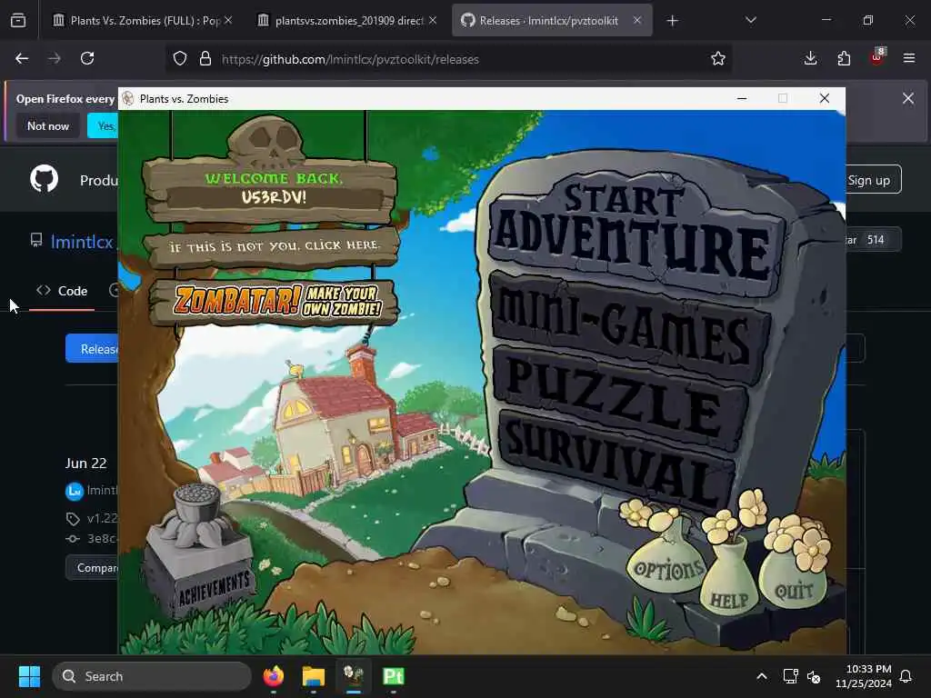This screenshot has width=931, height=698.
Task: Close the Plants Vs. Zombies (FULL) tab
Action: point(228,20)
